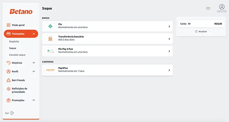
Task: Expand the Histórico section
Action: [21, 63]
